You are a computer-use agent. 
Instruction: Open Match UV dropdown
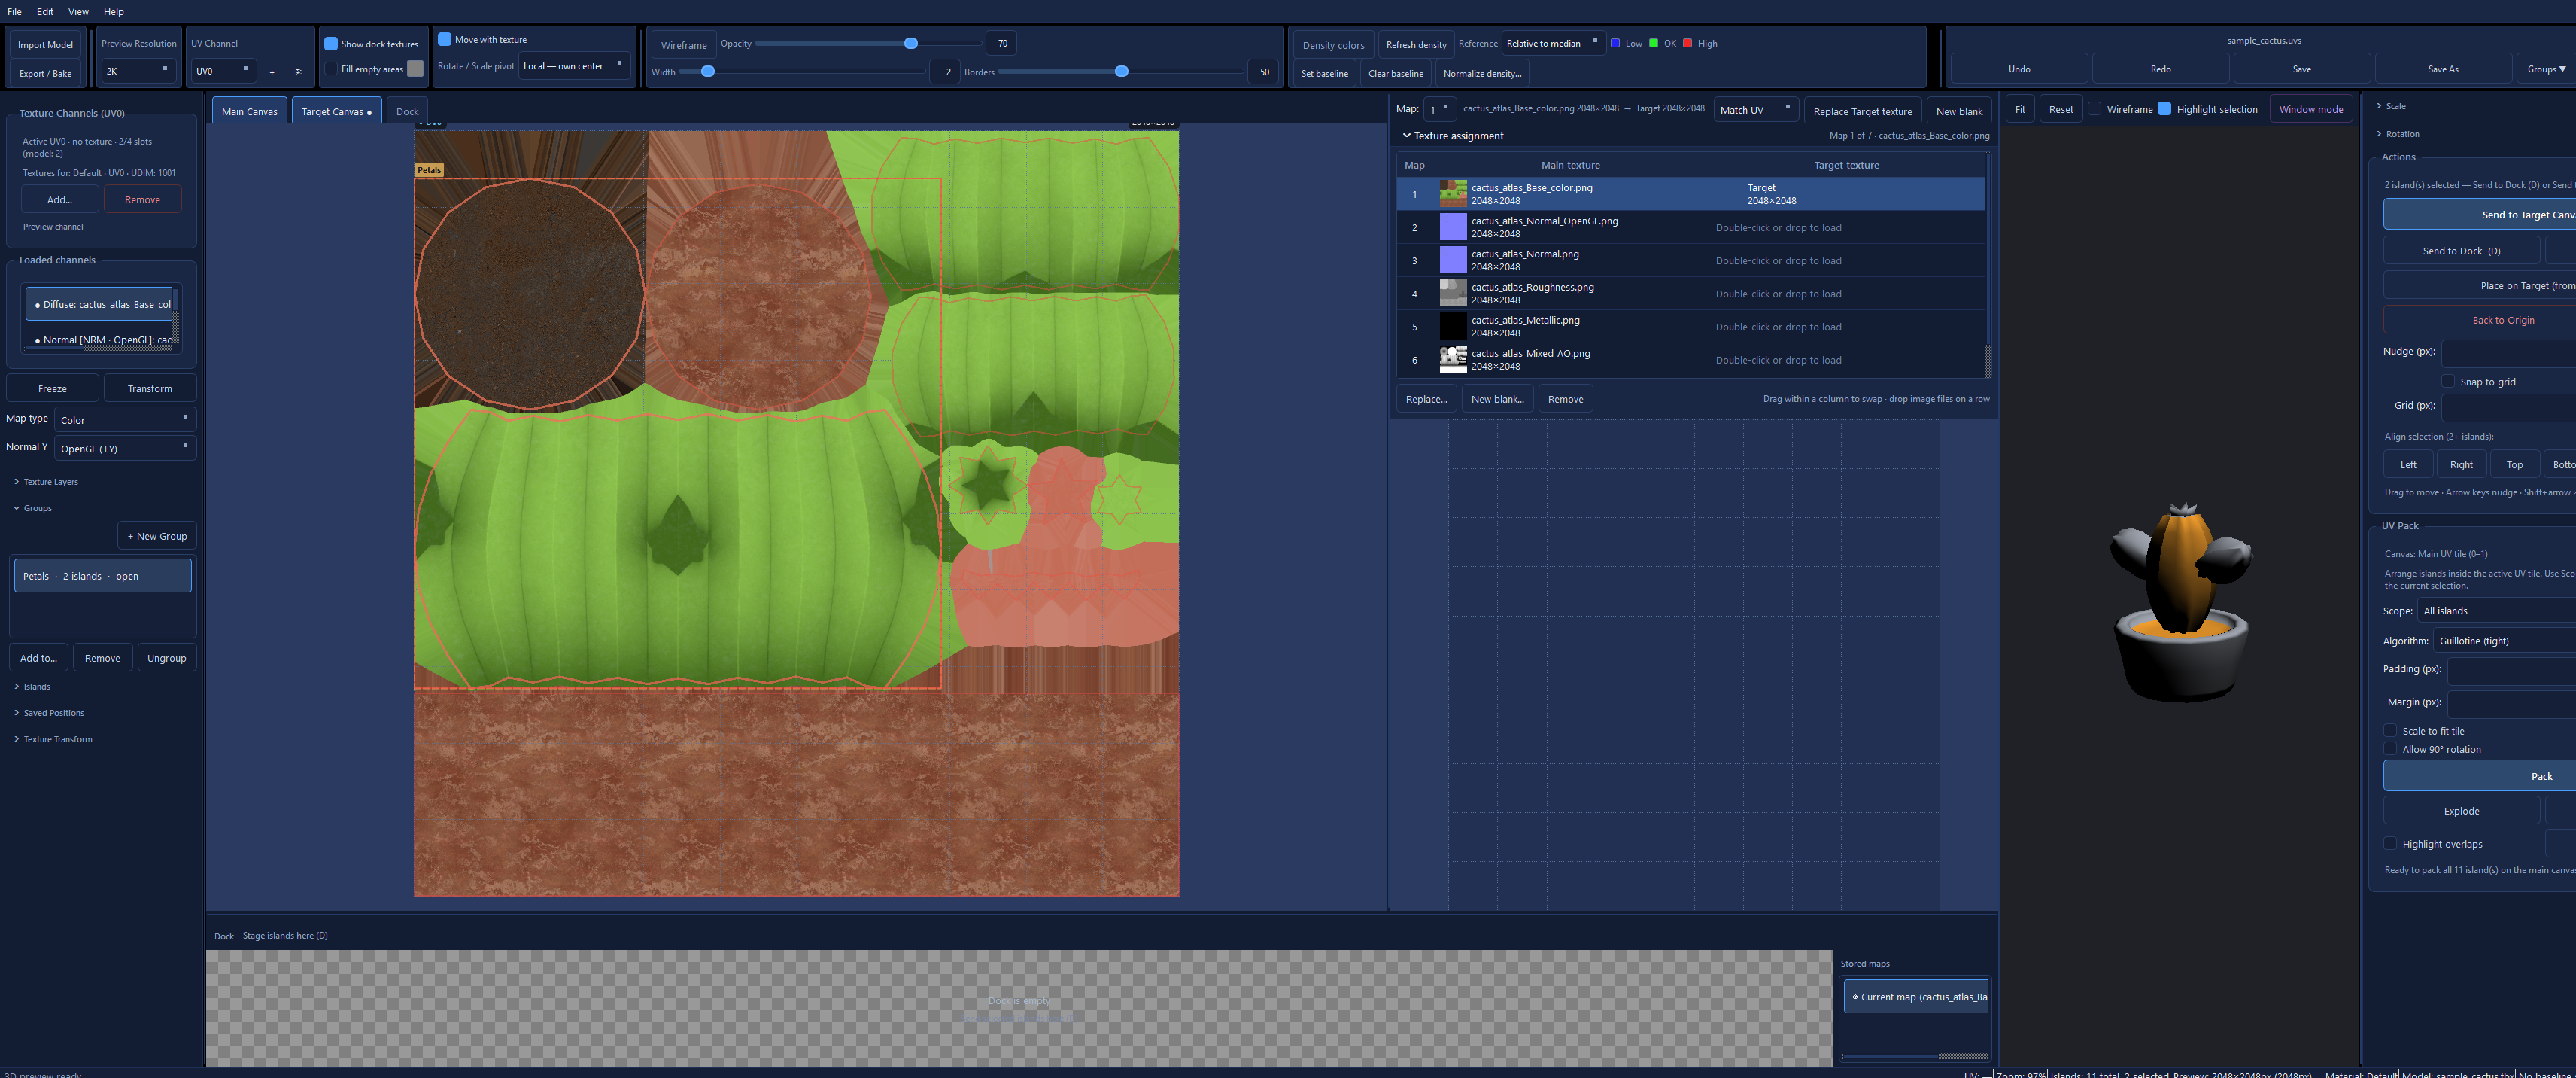pos(1755,109)
